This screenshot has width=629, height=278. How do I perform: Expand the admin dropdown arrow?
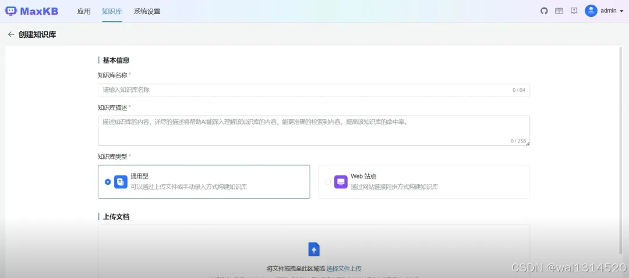(621, 11)
